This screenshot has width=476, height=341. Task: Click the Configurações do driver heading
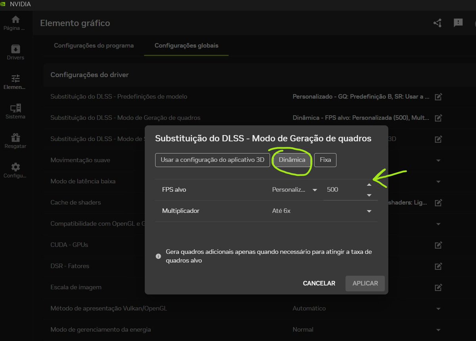(90, 75)
